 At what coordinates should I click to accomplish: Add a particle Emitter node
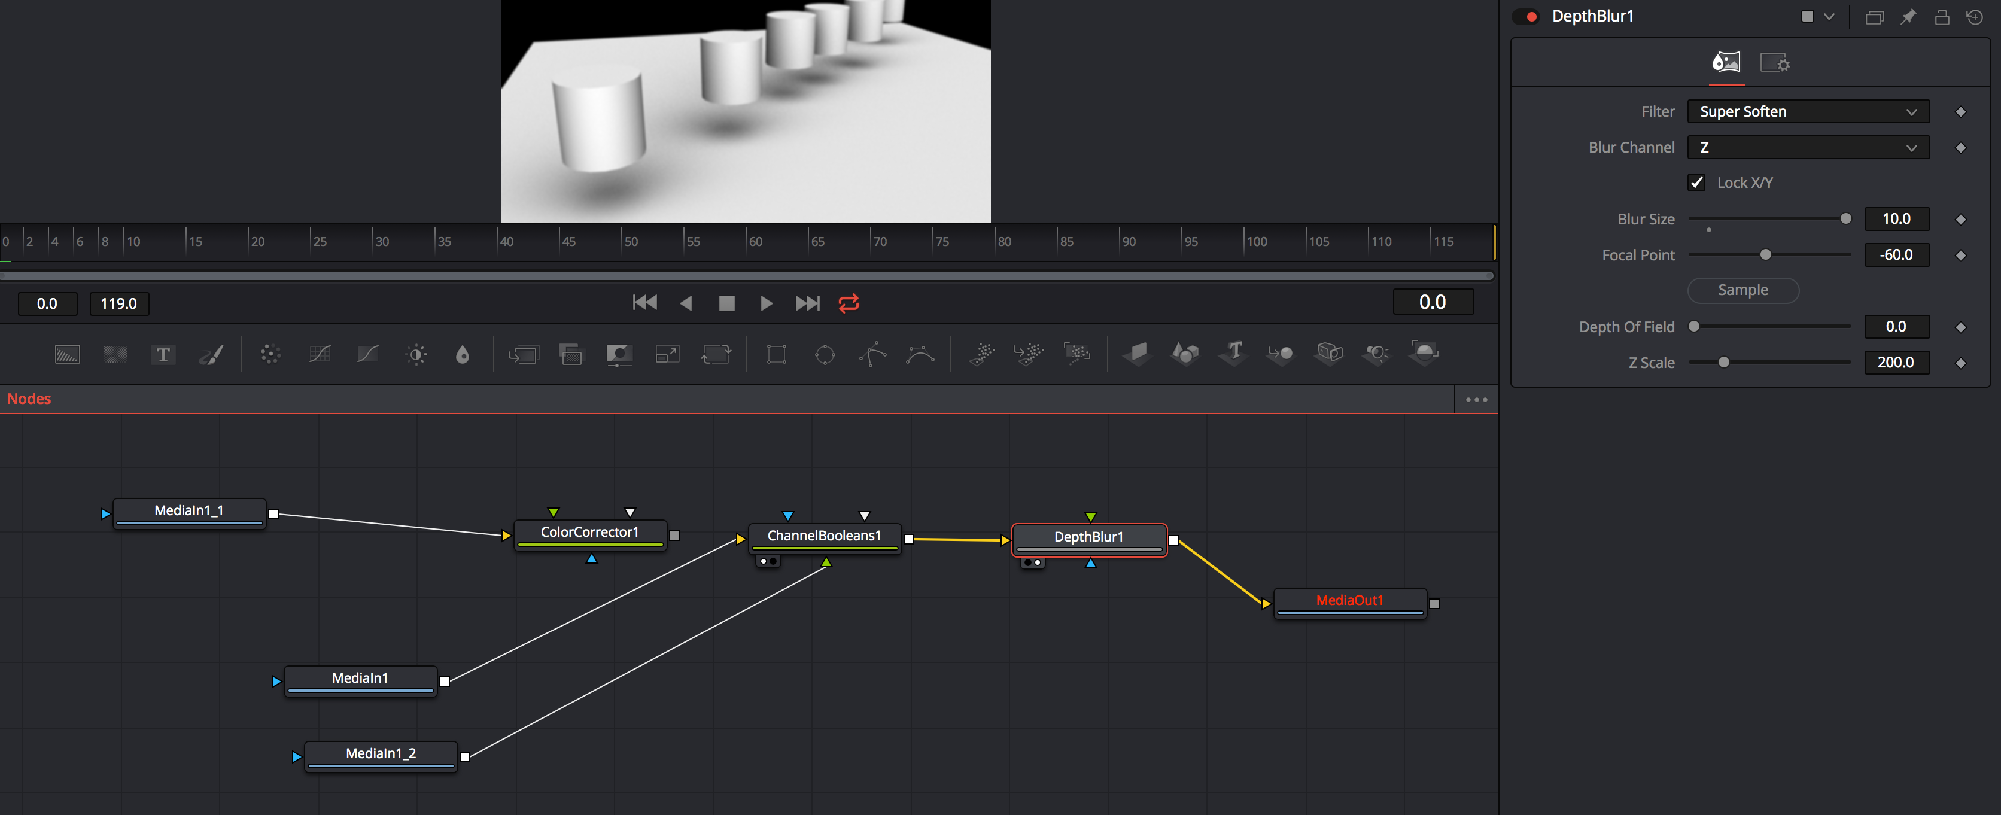(981, 354)
